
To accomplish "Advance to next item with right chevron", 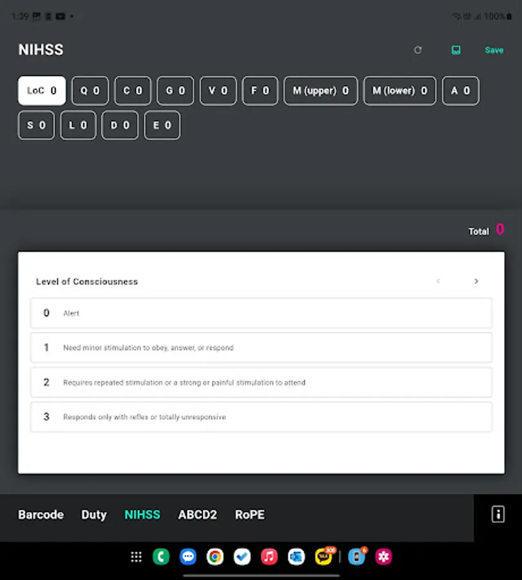I will click(x=476, y=281).
